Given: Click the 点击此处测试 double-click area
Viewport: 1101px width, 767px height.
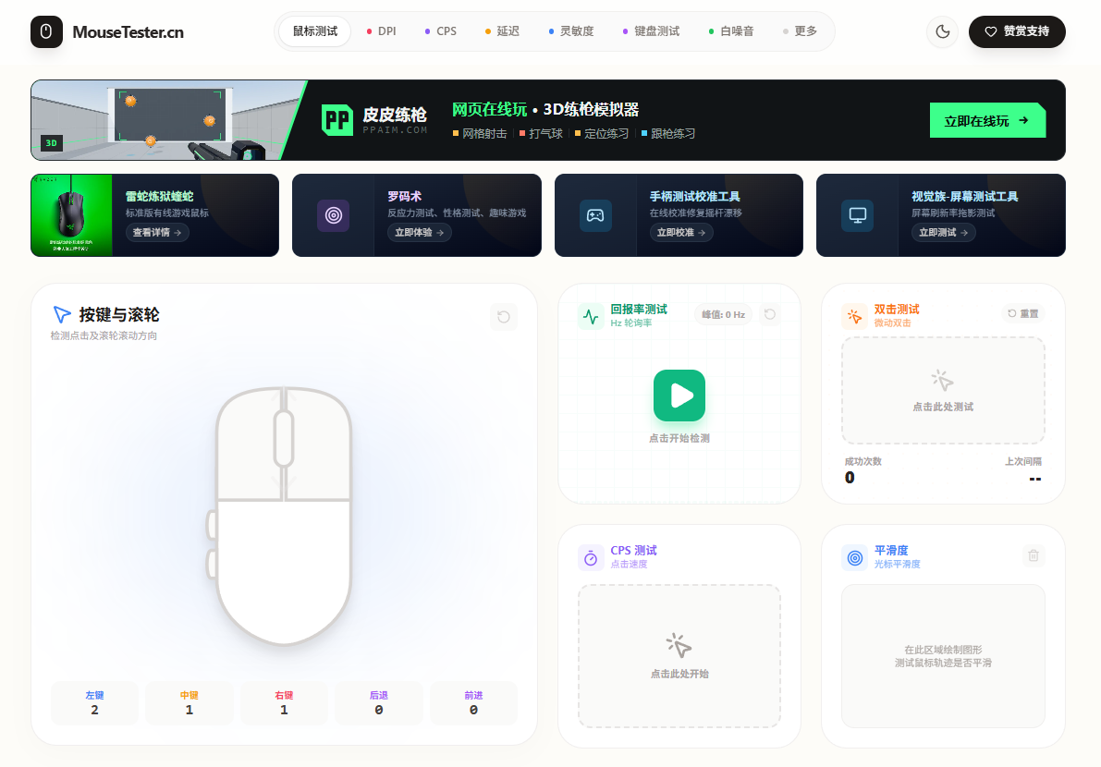Looking at the screenshot, I should 943,390.
